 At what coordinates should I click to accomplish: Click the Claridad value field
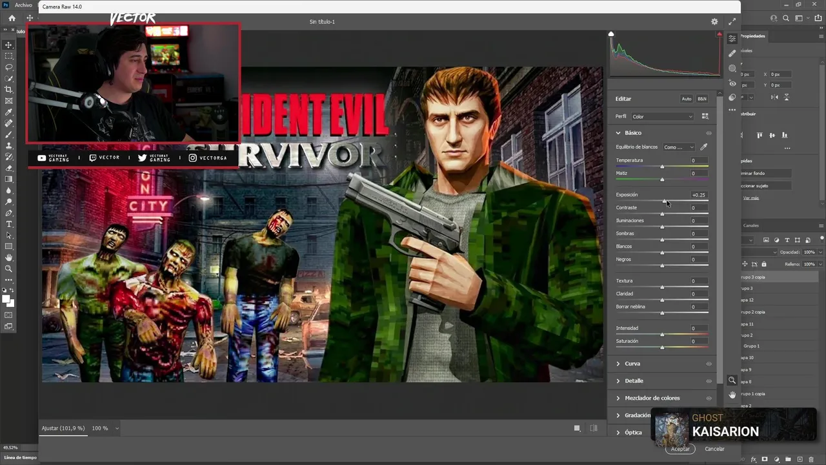tap(698, 294)
